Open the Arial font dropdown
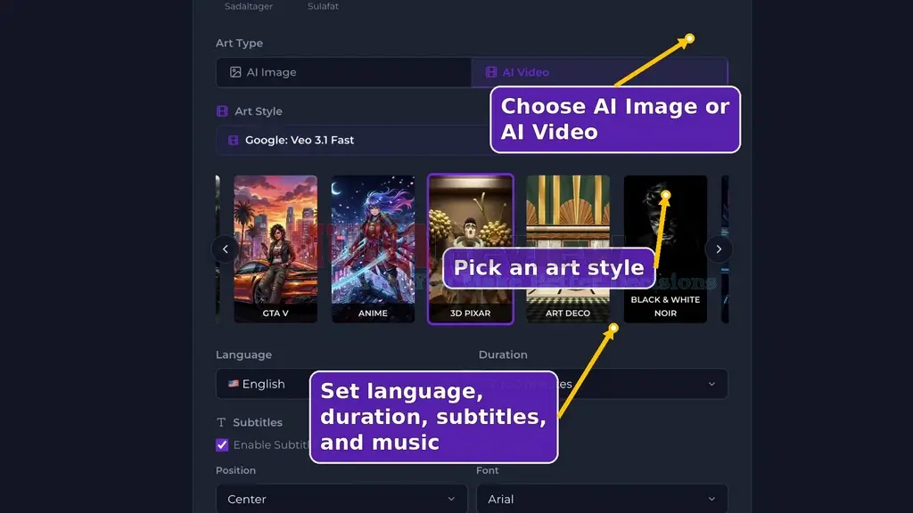The height and width of the screenshot is (513, 913). point(602,499)
